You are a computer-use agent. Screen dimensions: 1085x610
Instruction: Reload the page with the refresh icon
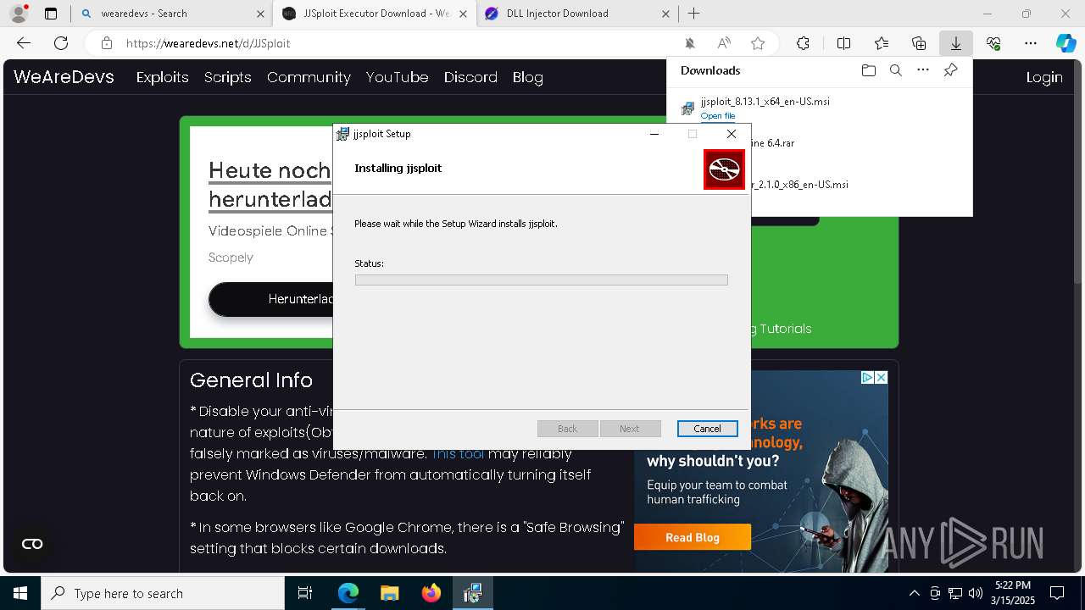pyautogui.click(x=61, y=43)
